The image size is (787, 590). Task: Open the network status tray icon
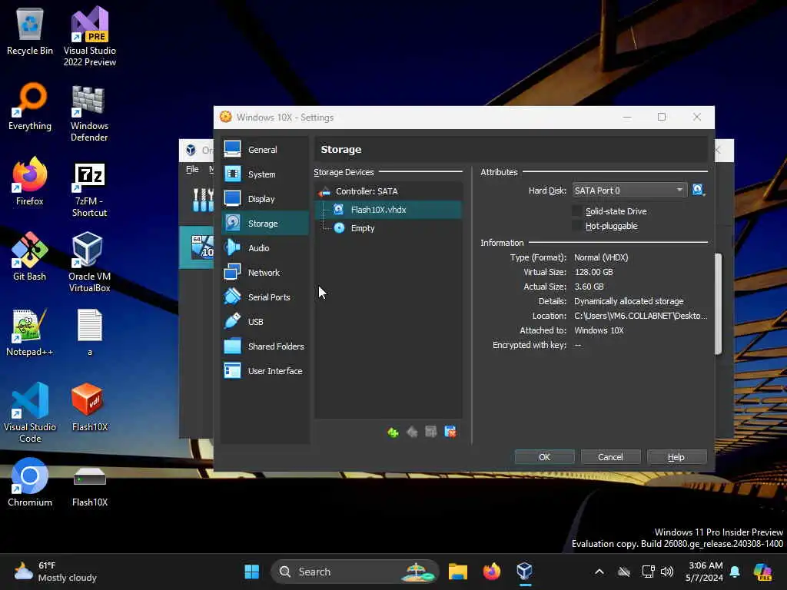click(x=649, y=572)
